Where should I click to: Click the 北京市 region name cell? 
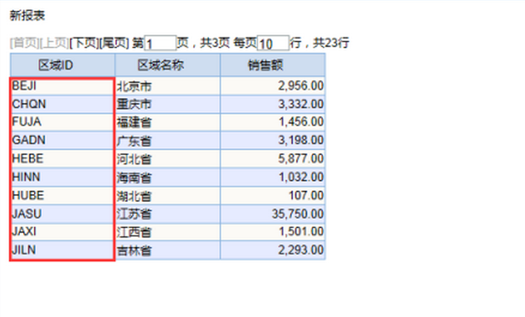(x=168, y=86)
